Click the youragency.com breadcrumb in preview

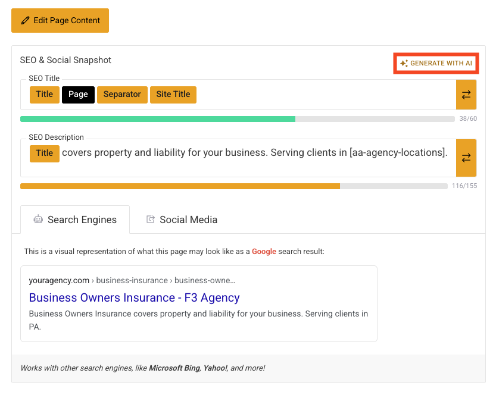click(59, 280)
